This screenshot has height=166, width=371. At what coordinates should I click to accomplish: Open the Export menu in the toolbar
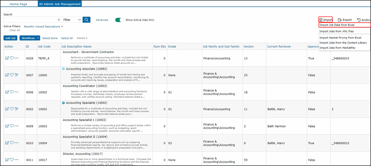click(345, 20)
